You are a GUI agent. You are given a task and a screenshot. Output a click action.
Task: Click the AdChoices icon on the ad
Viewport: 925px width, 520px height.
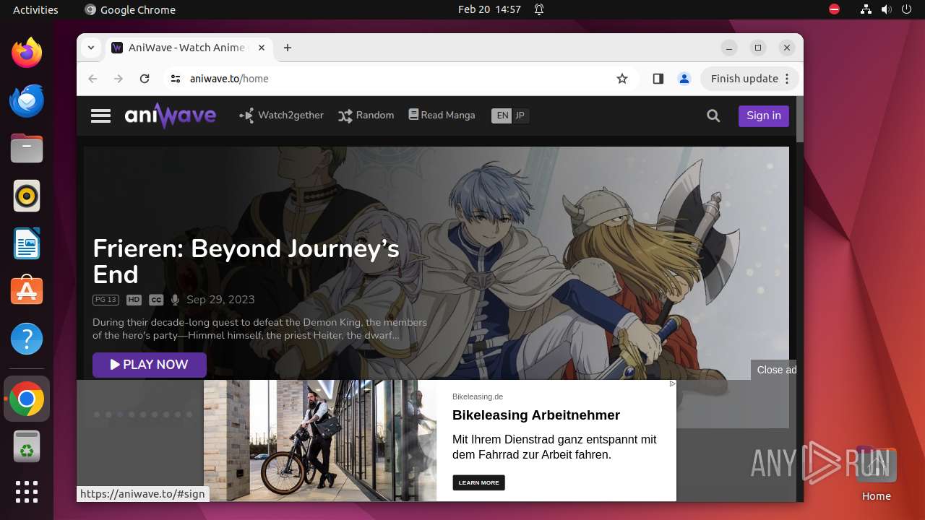[x=672, y=384]
